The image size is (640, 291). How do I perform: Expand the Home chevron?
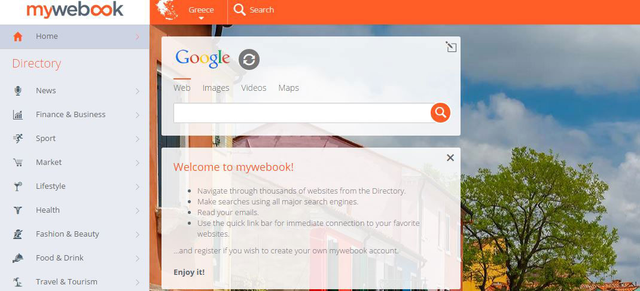(137, 36)
